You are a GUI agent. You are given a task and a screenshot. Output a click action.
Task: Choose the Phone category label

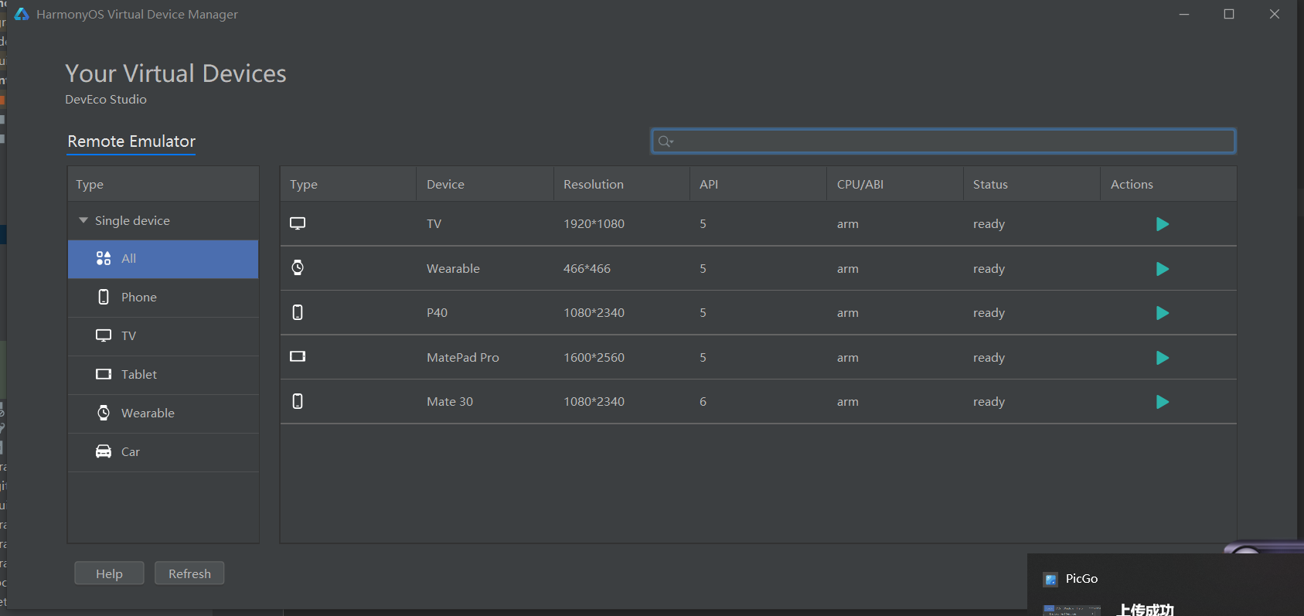click(x=139, y=298)
